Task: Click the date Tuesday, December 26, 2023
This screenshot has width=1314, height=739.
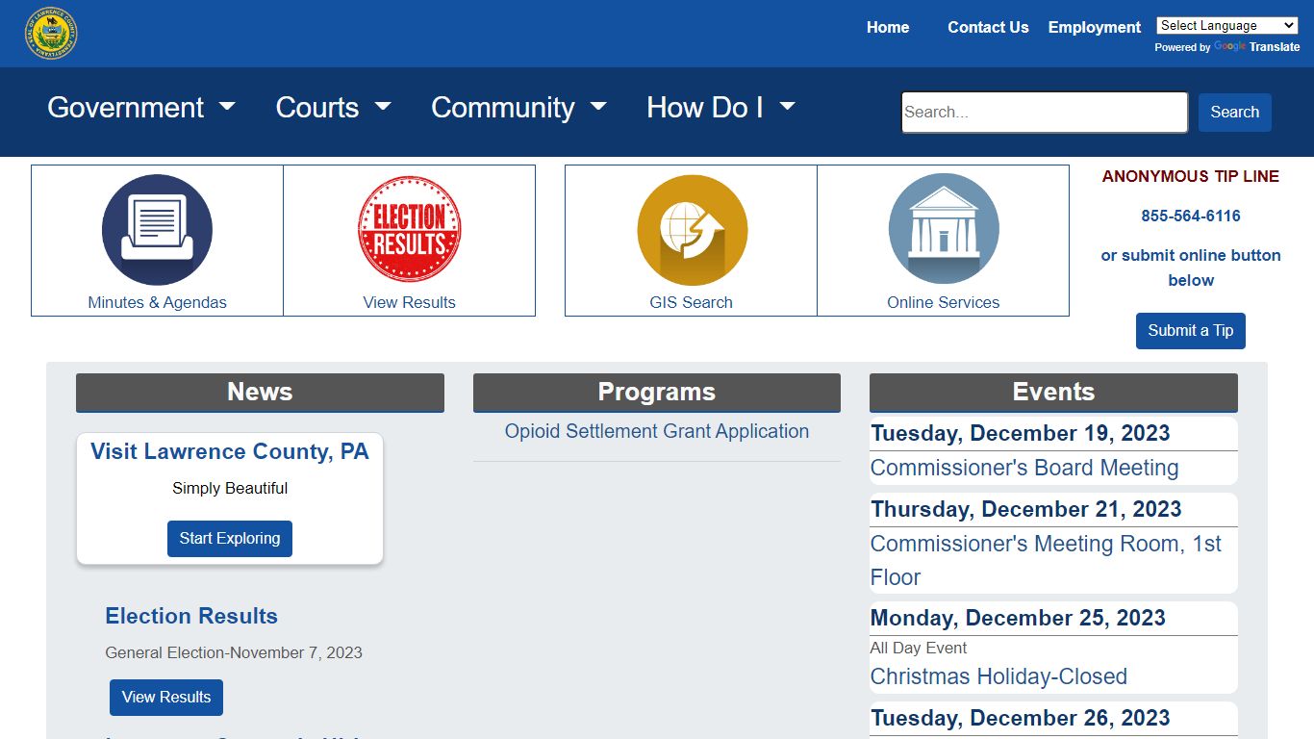Action: click(1021, 719)
